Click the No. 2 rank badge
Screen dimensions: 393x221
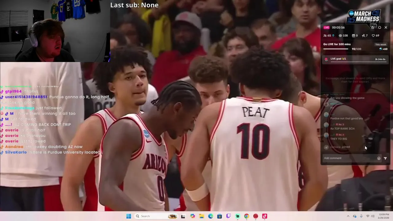point(340,134)
